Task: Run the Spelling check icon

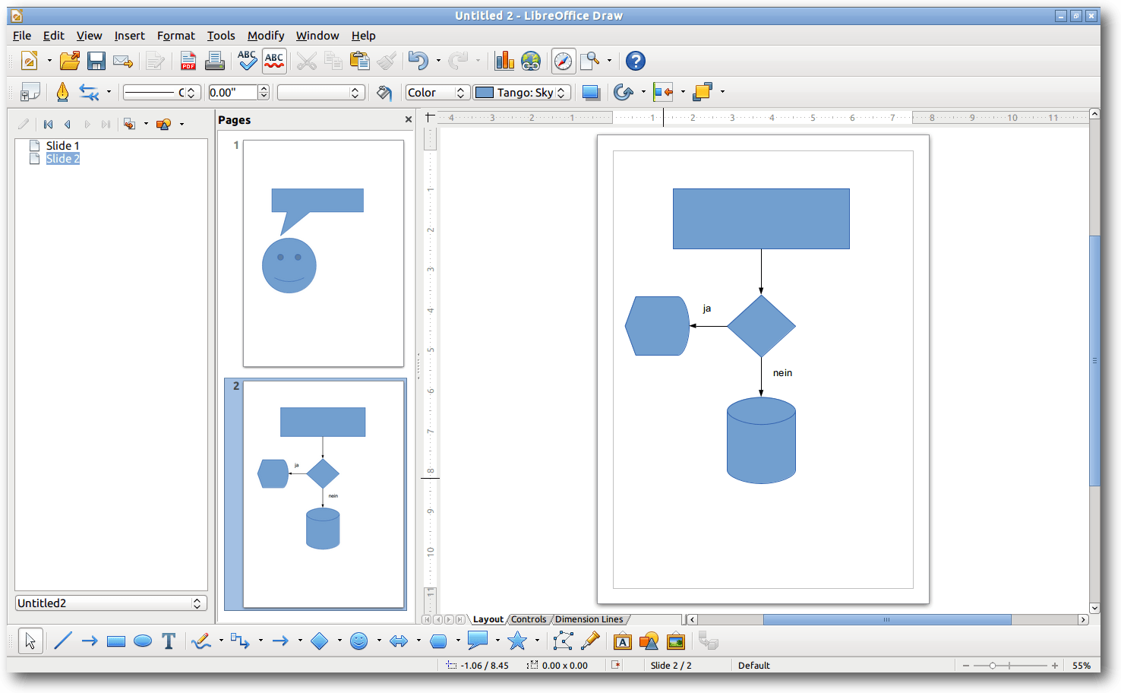Action: click(247, 61)
